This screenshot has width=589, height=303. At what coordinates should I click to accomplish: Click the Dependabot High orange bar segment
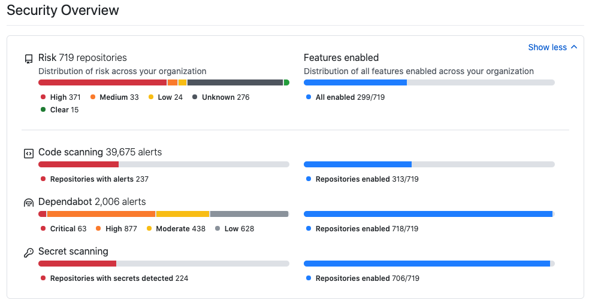(x=101, y=214)
